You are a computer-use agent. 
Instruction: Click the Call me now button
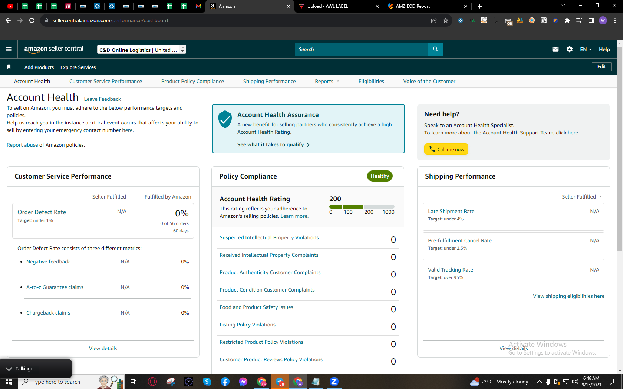click(x=446, y=149)
